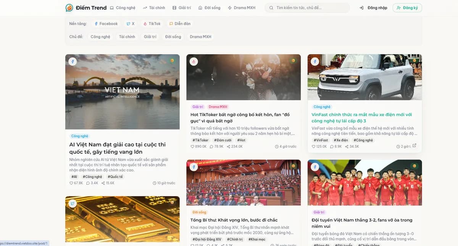This screenshot has height=246, width=458.
Task: Click sentiment emoji on football team card
Action: [x=414, y=166]
